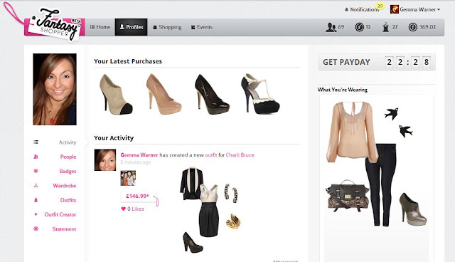Click the Gemma Warner avatar icon in header
The width and height of the screenshot is (455, 262).
(395, 9)
